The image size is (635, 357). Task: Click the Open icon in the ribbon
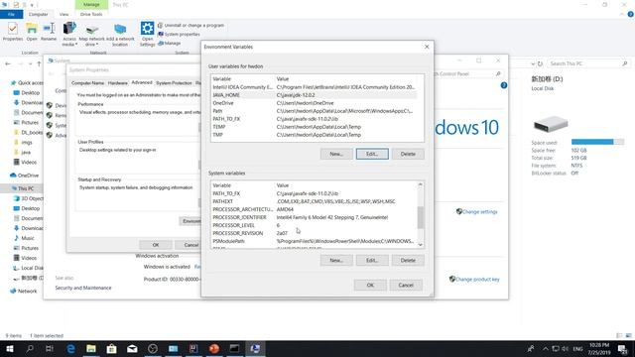pos(32,32)
